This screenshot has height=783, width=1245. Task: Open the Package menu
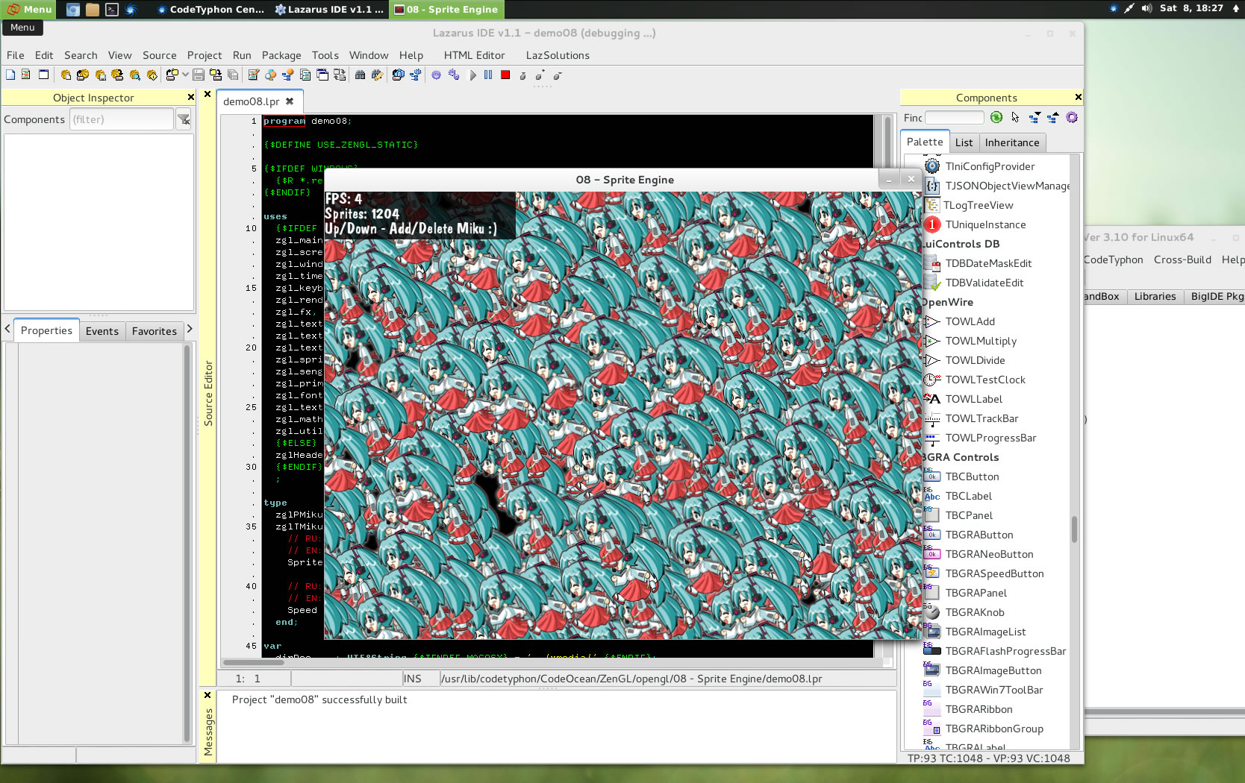tap(281, 55)
